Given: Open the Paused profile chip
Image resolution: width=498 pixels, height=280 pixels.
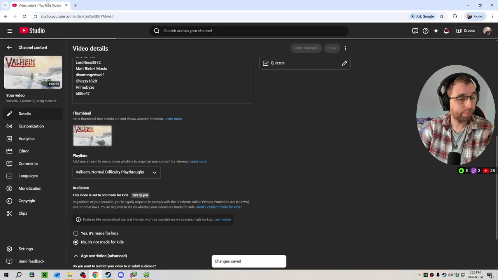Looking at the screenshot, I should [475, 16].
